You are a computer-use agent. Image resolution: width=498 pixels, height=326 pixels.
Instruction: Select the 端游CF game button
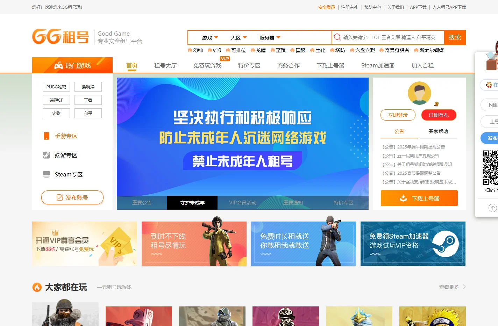tap(56, 100)
